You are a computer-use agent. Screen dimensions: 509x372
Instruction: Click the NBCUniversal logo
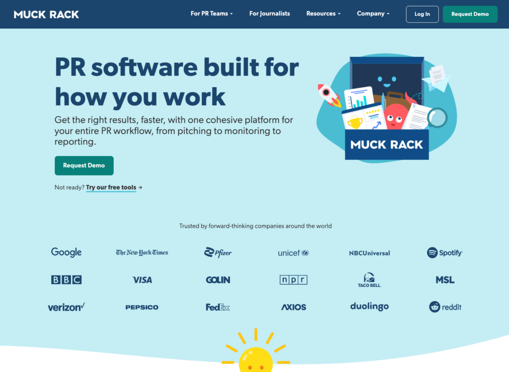(369, 253)
